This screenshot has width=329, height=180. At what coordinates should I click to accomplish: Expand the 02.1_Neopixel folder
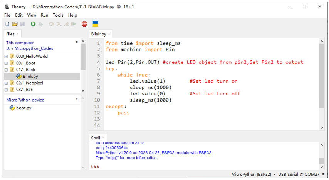tap(6, 83)
